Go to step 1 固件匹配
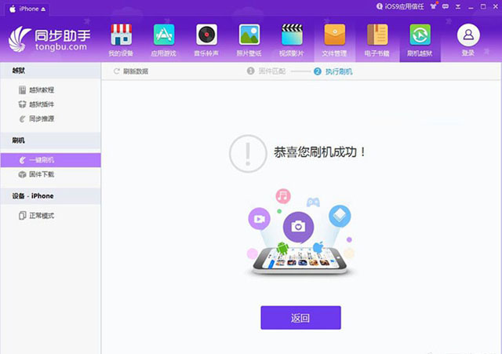The height and width of the screenshot is (354, 502). point(266,71)
